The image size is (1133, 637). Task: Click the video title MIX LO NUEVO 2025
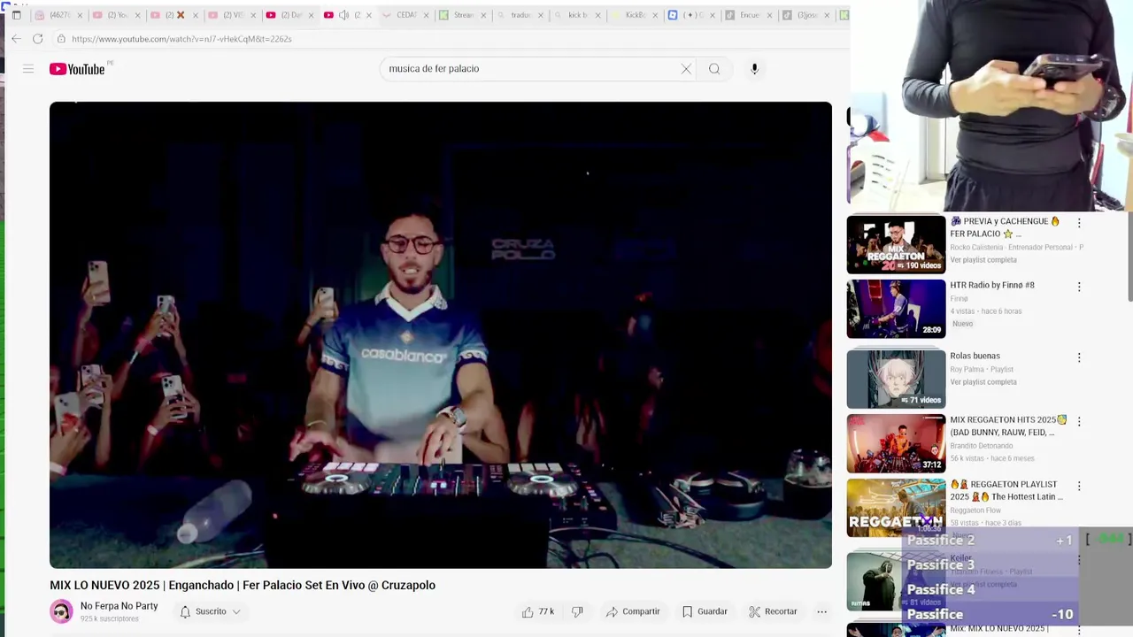[243, 585]
